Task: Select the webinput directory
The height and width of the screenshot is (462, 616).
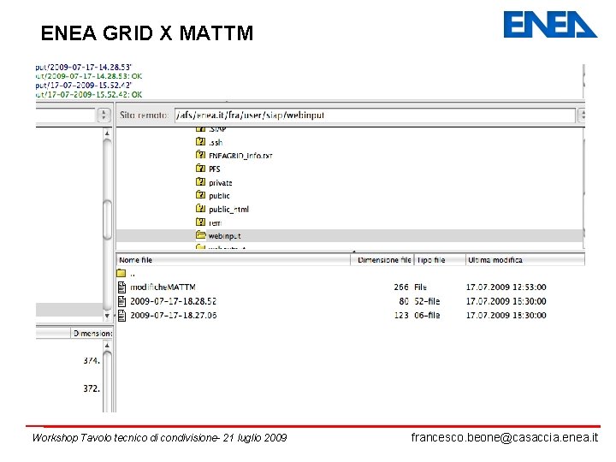Action: [224, 236]
